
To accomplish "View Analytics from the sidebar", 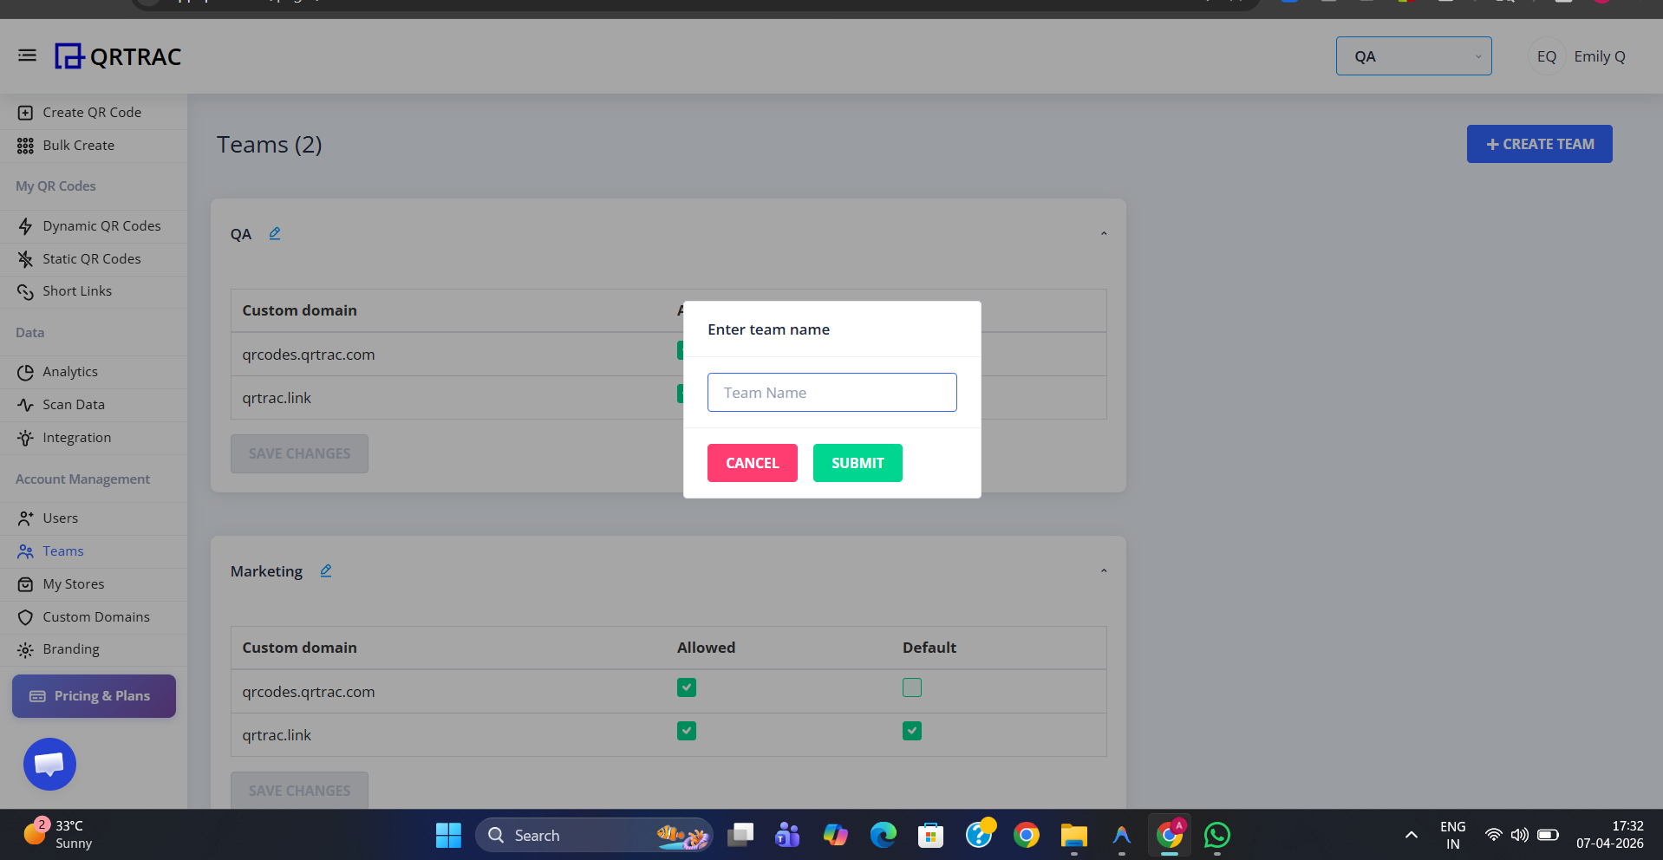I will pos(70,371).
